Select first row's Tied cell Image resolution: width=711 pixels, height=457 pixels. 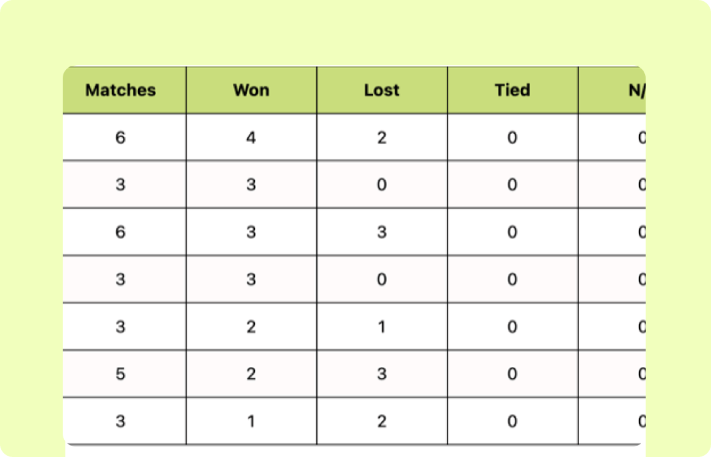pyautogui.click(x=512, y=138)
